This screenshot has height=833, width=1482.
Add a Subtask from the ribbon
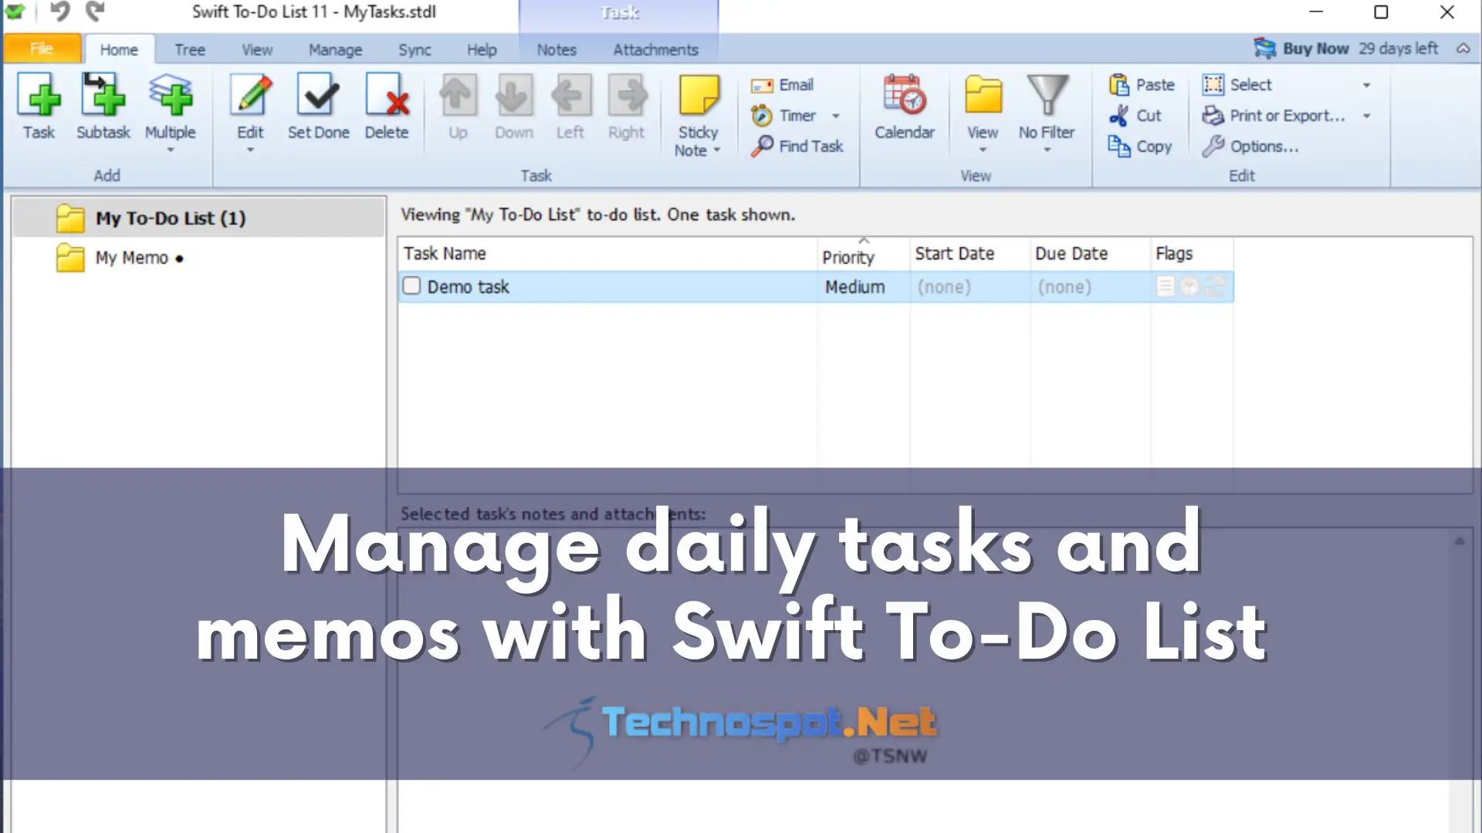[x=103, y=106]
